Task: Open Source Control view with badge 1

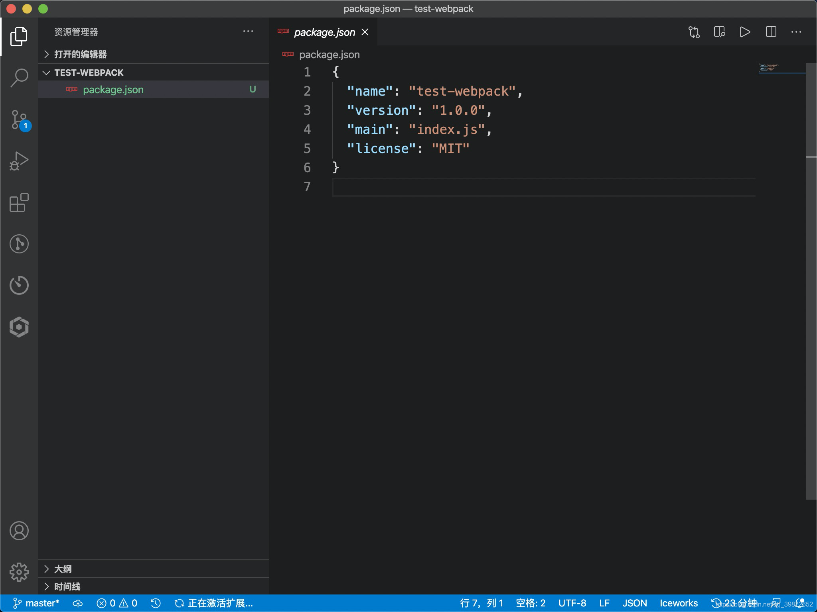Action: (x=20, y=120)
